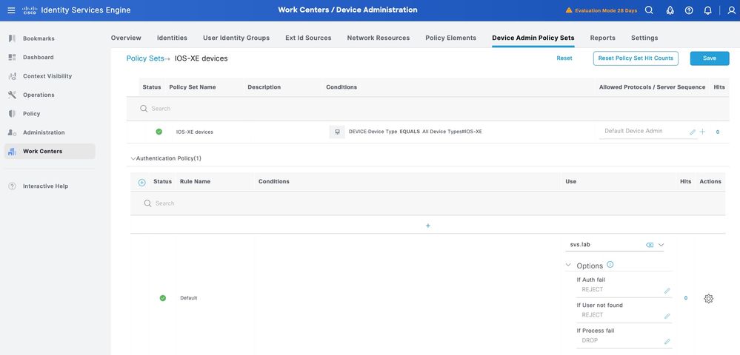Click the policy set Search field

[x=296, y=109]
